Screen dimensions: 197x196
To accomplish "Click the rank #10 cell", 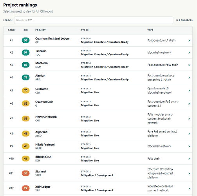I will 11,158.
